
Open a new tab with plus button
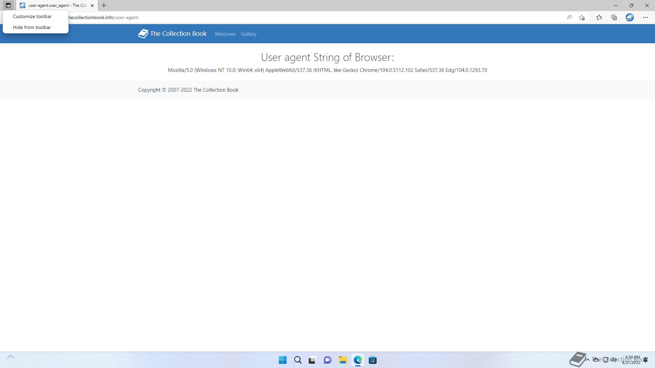point(104,5)
